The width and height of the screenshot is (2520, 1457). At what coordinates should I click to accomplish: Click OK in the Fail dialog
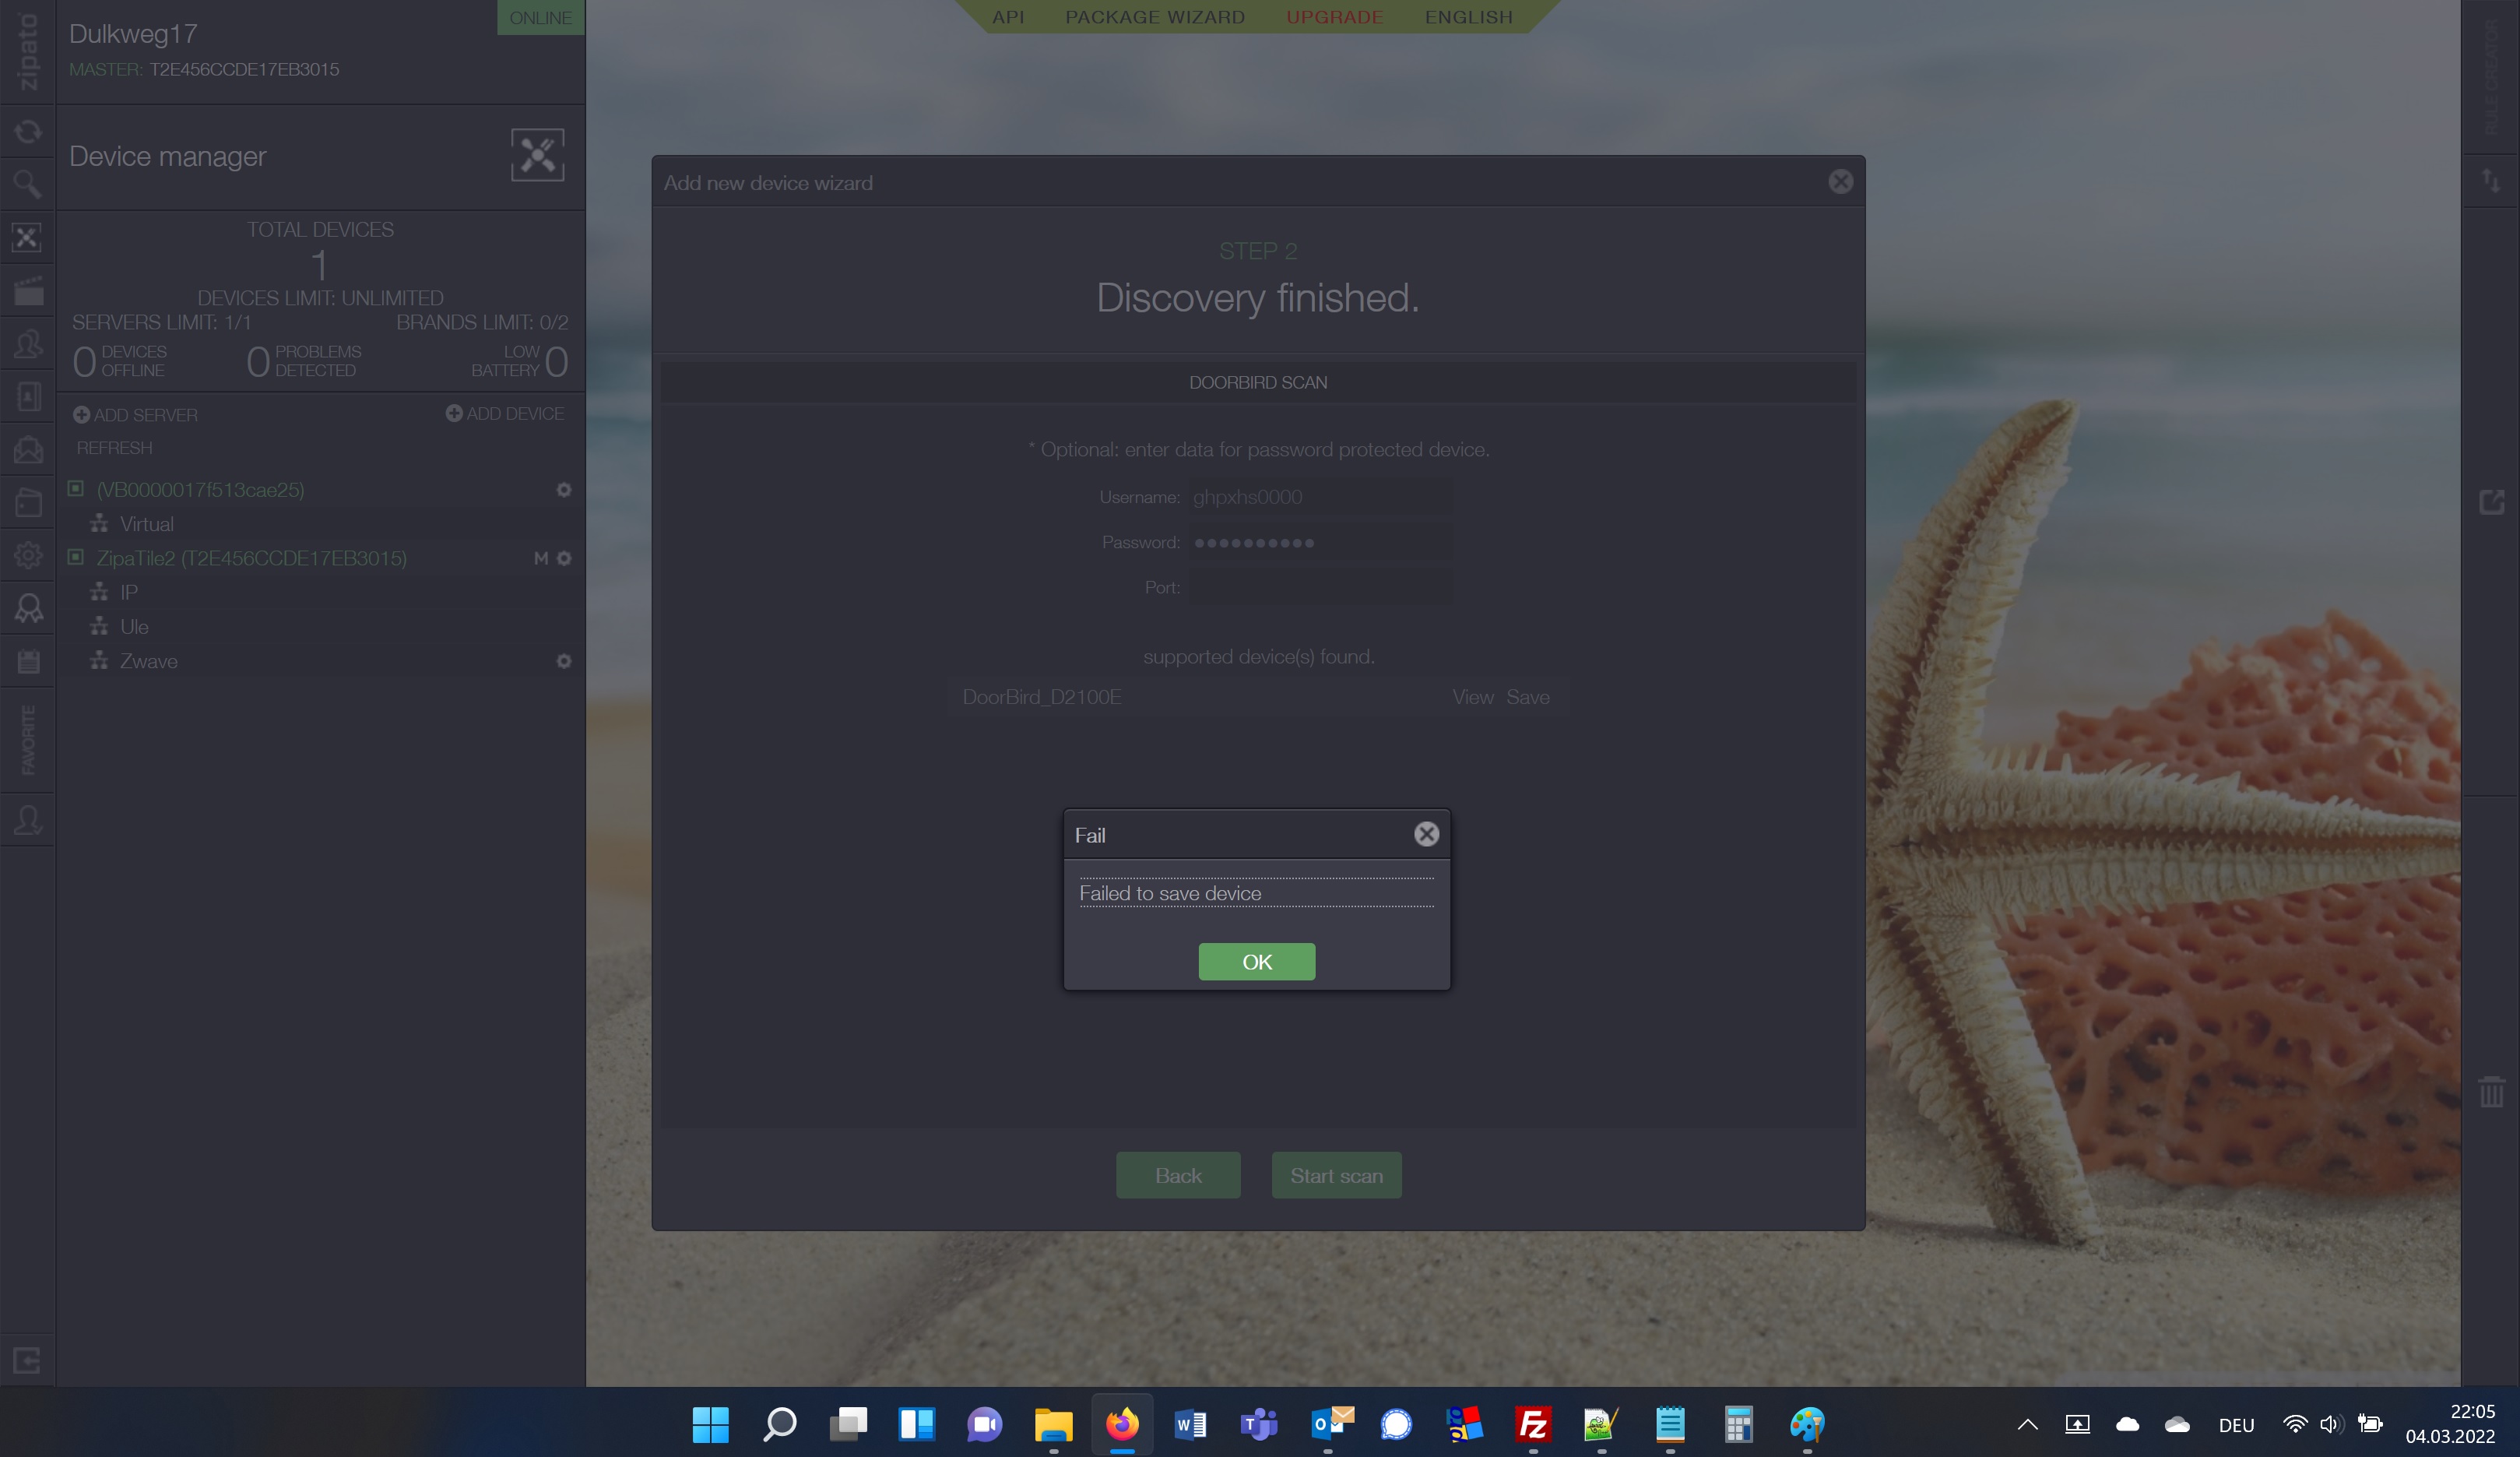[1256, 961]
